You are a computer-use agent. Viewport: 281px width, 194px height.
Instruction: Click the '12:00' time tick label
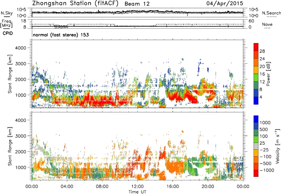tap(137, 187)
